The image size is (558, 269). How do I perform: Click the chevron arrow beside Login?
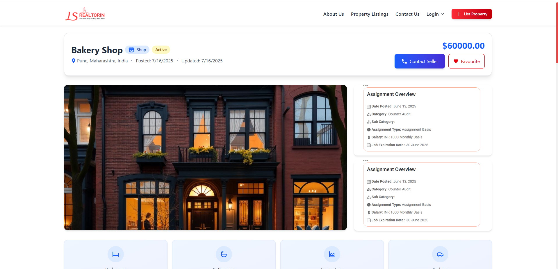coord(442,14)
